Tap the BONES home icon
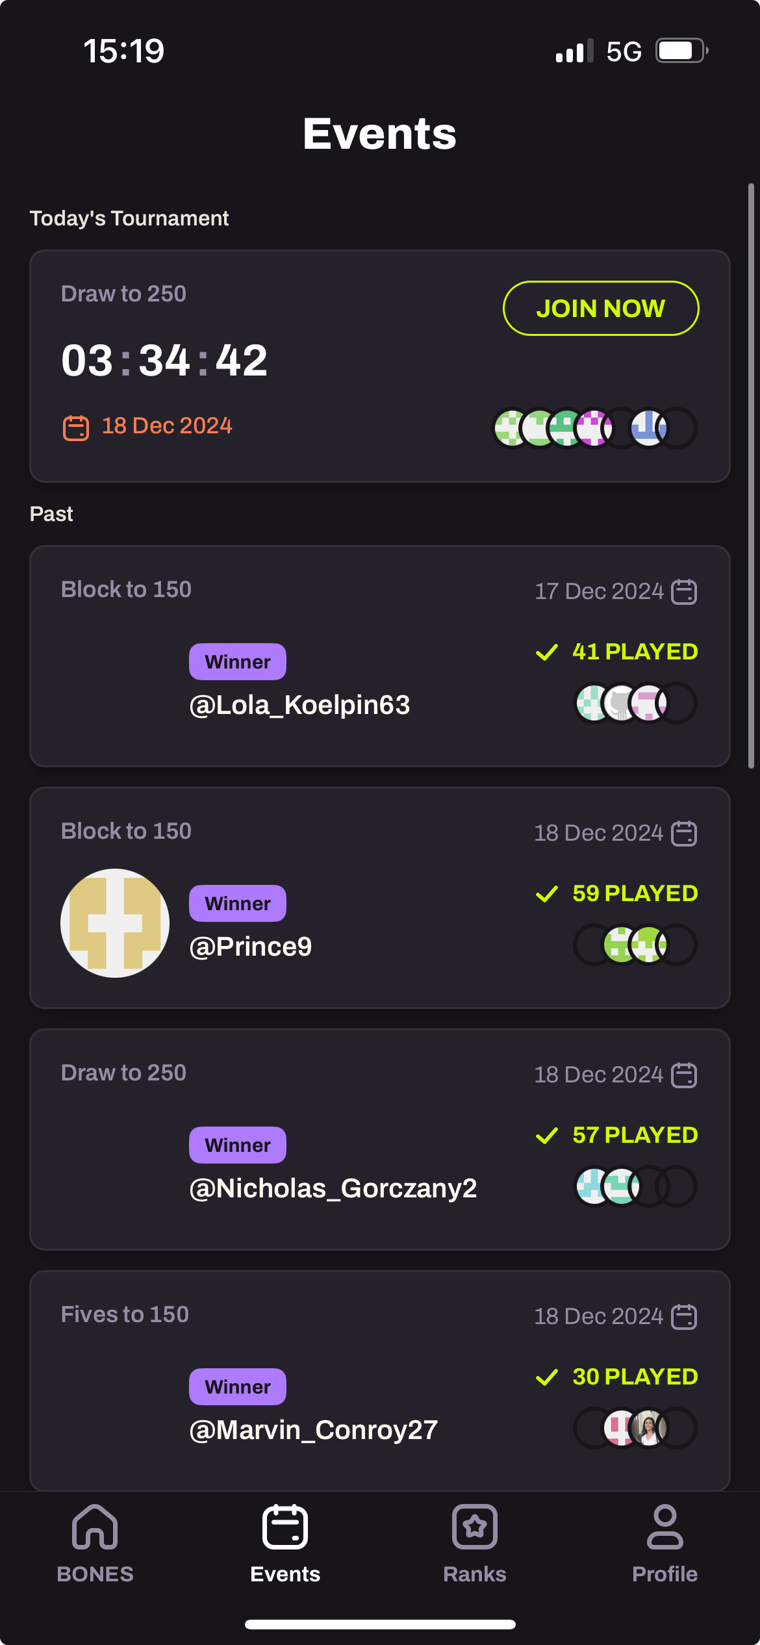Viewport: 760px width, 1645px height. 95,1527
